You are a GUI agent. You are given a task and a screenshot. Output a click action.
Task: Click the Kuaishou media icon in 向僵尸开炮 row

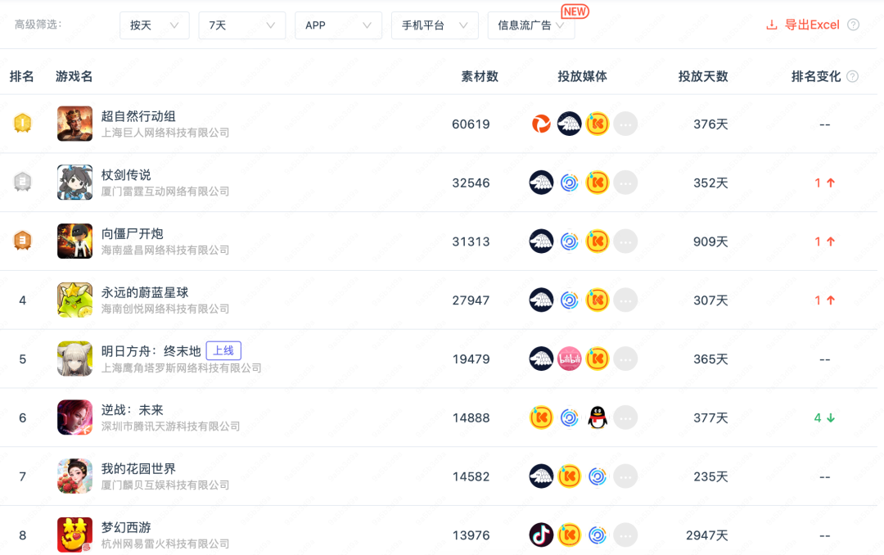click(x=597, y=241)
